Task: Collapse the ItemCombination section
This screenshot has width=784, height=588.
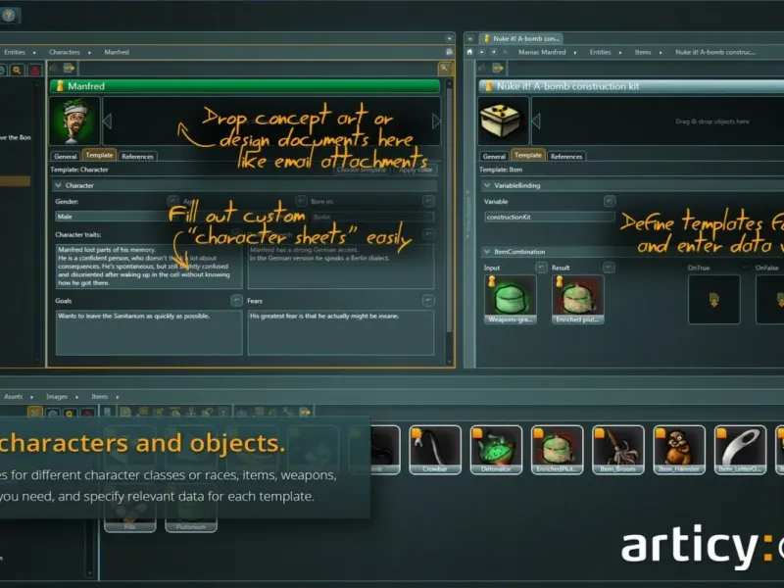Action: point(487,252)
